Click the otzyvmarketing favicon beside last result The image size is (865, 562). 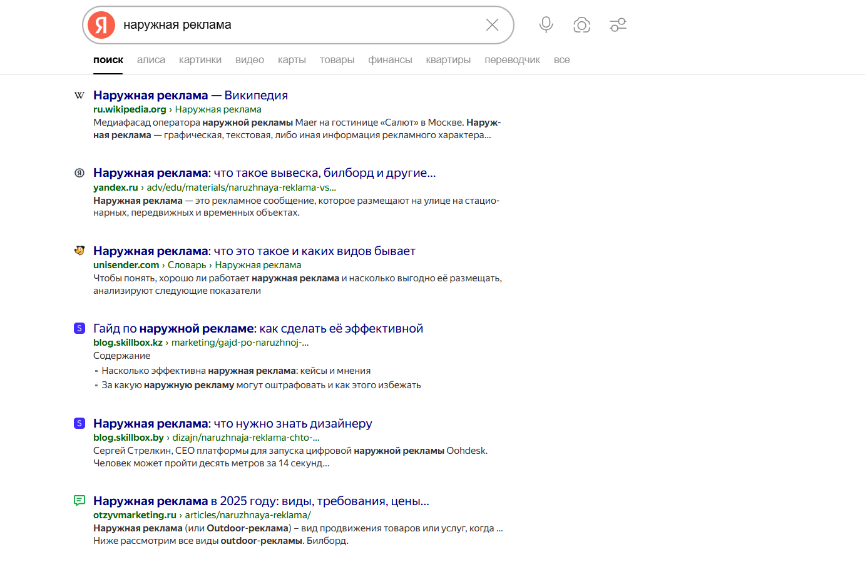coord(79,501)
